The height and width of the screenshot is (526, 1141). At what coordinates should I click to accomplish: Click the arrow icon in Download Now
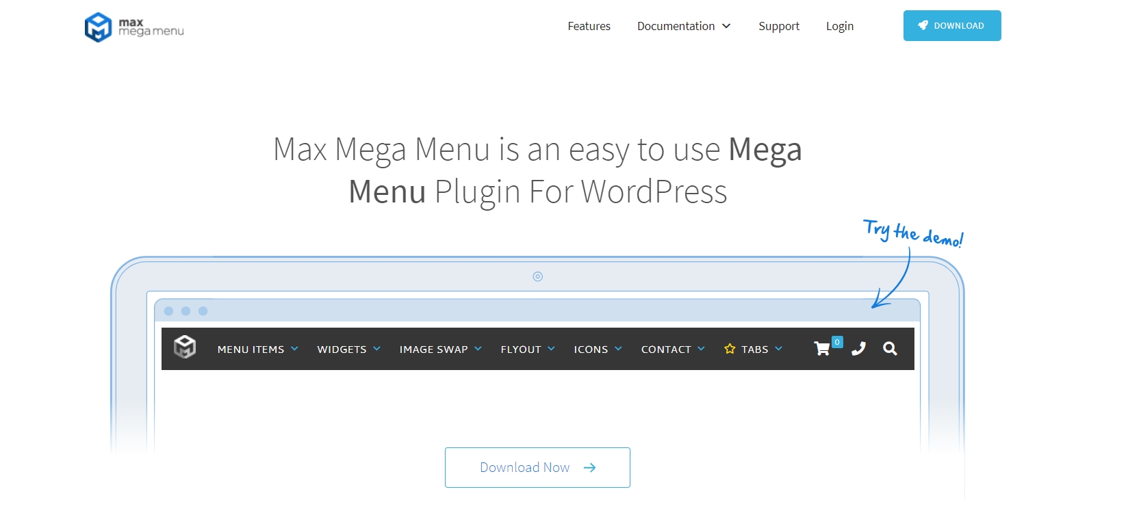pyautogui.click(x=589, y=468)
